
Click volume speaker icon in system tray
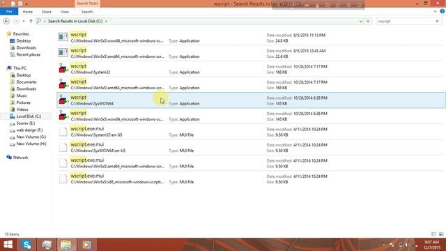pos(406,245)
